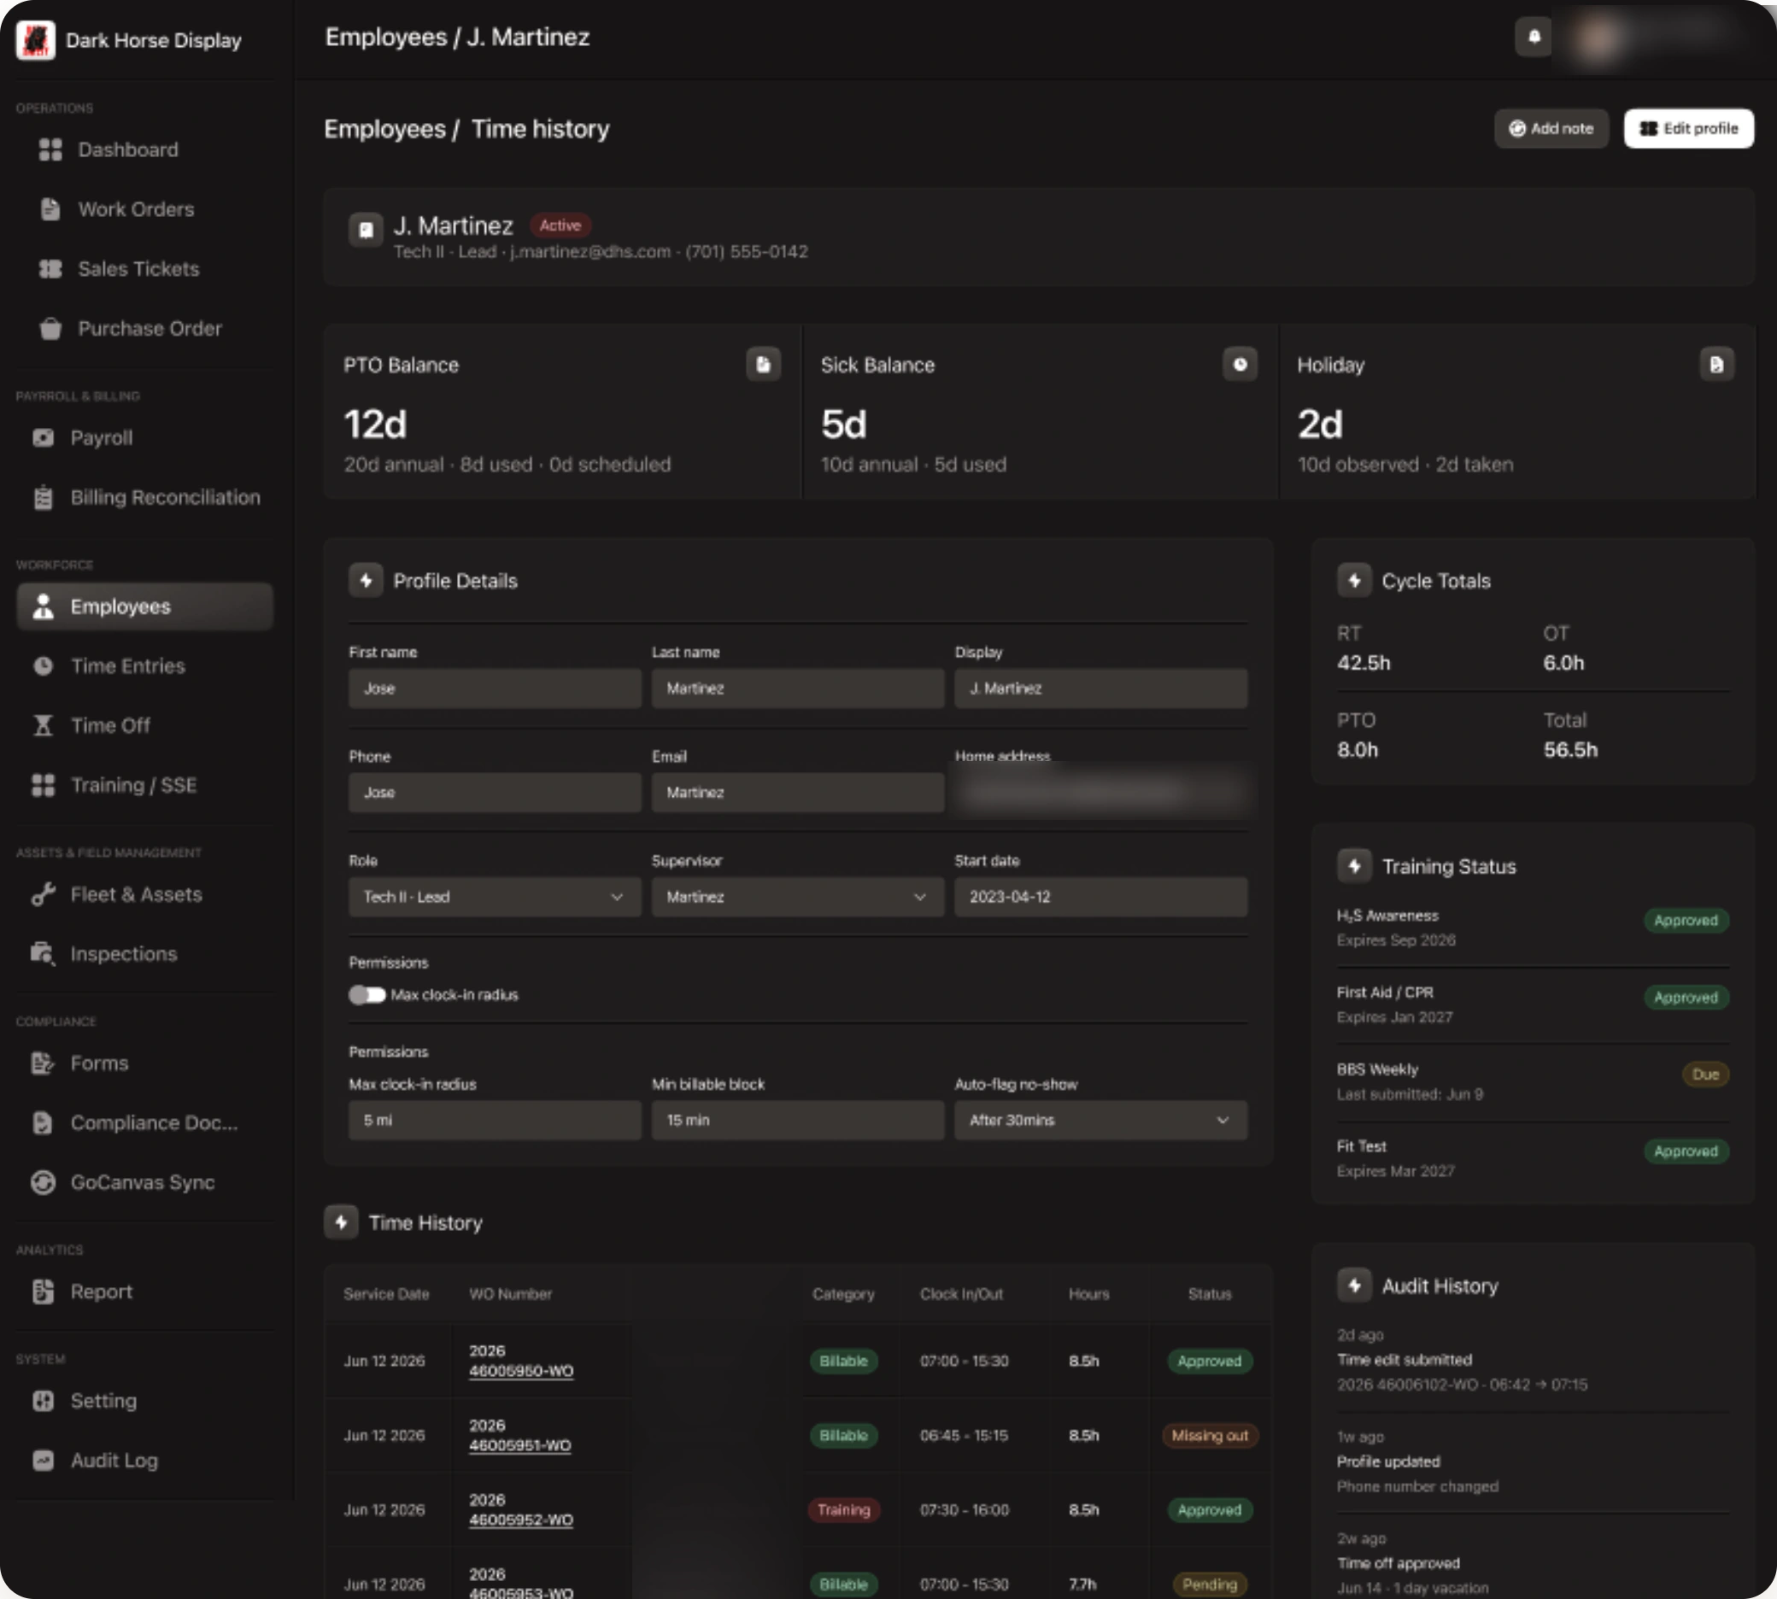Screen dimensions: 1777x1599
Task: Click the Missing out status badge
Action: click(x=1210, y=1436)
